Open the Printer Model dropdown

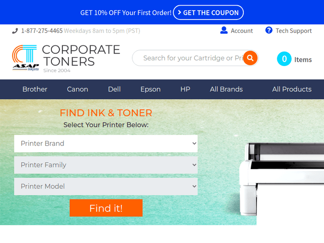pos(106,186)
